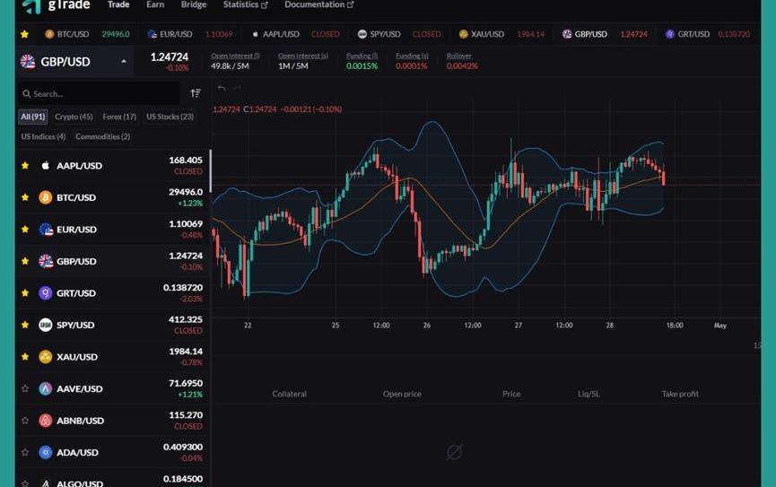The height and width of the screenshot is (487, 776).
Task: Undo chart change with the back arrow
Action: [x=222, y=88]
